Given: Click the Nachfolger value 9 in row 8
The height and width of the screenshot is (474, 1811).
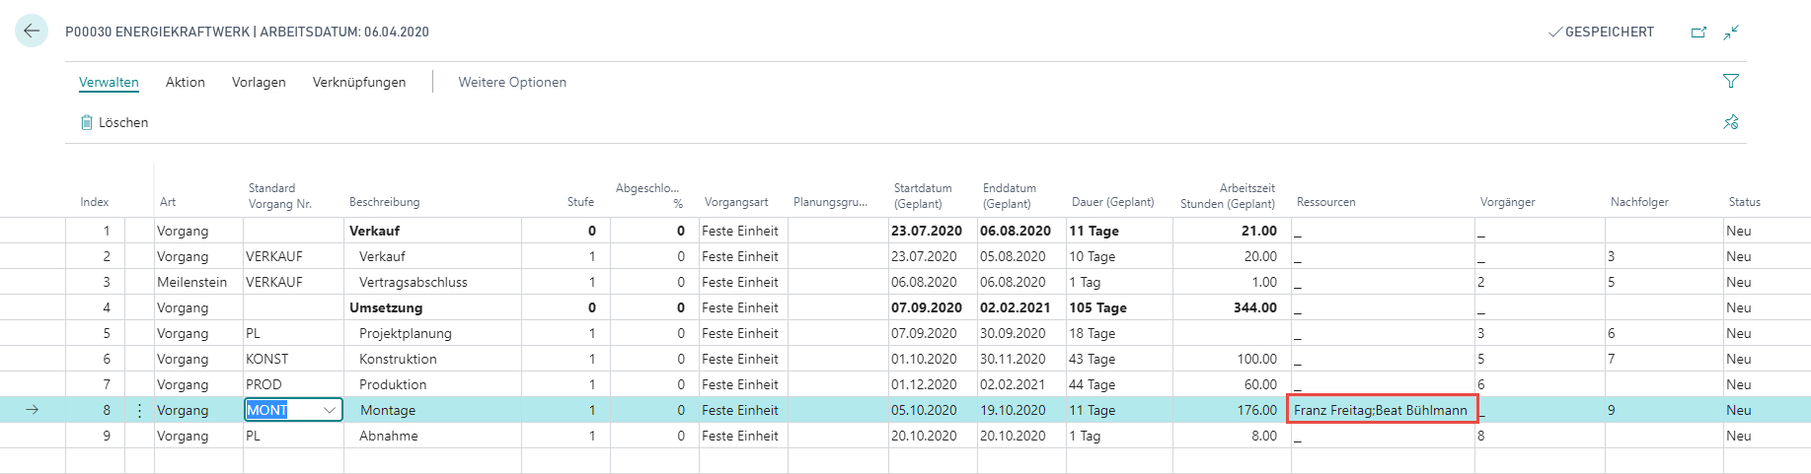Looking at the screenshot, I should (x=1663, y=410).
